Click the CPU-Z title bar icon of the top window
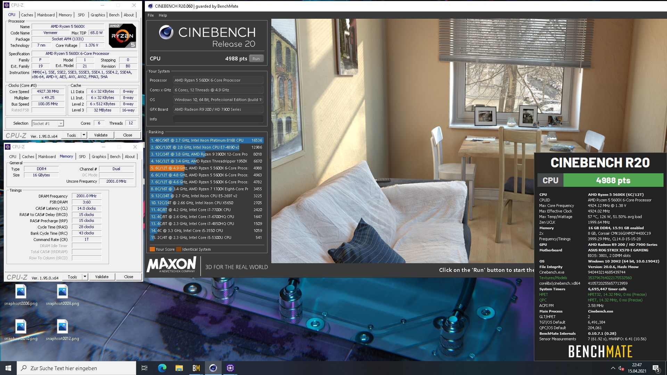Screen dimensions: 667x375 [x=7, y=5]
